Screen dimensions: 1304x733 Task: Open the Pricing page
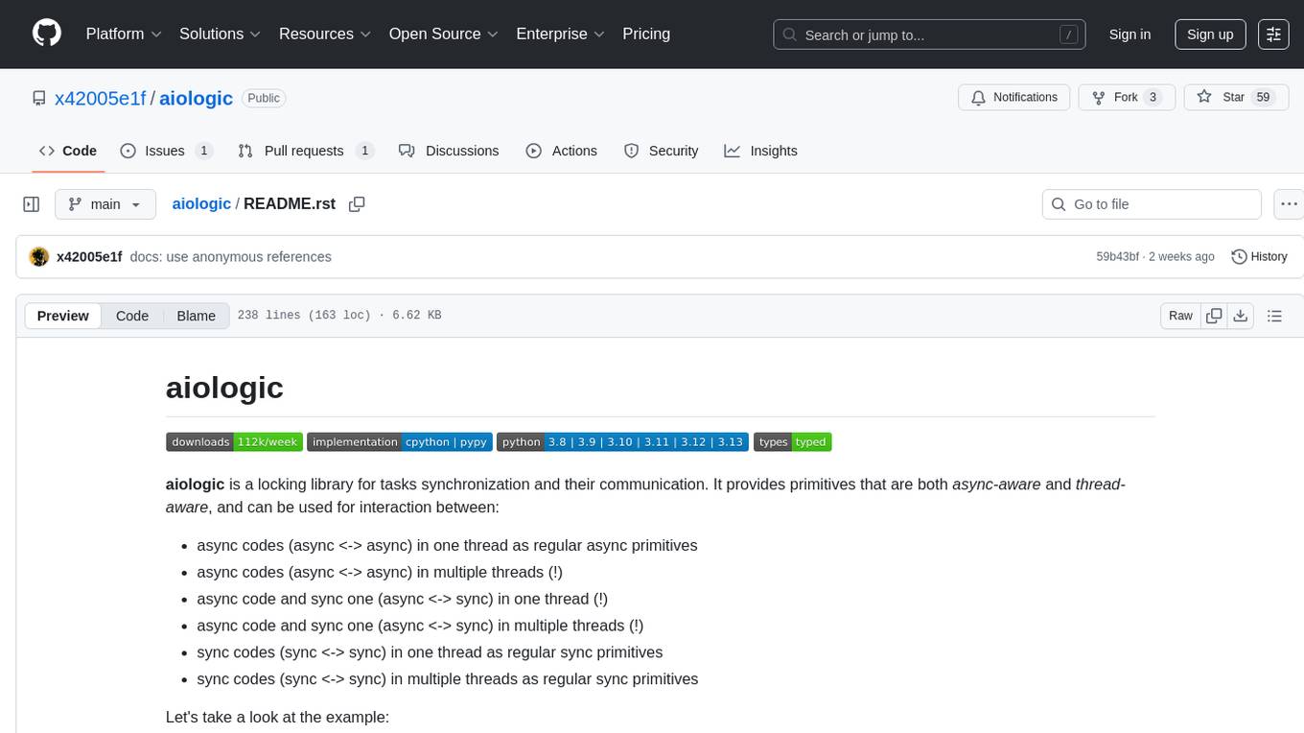coord(646,34)
